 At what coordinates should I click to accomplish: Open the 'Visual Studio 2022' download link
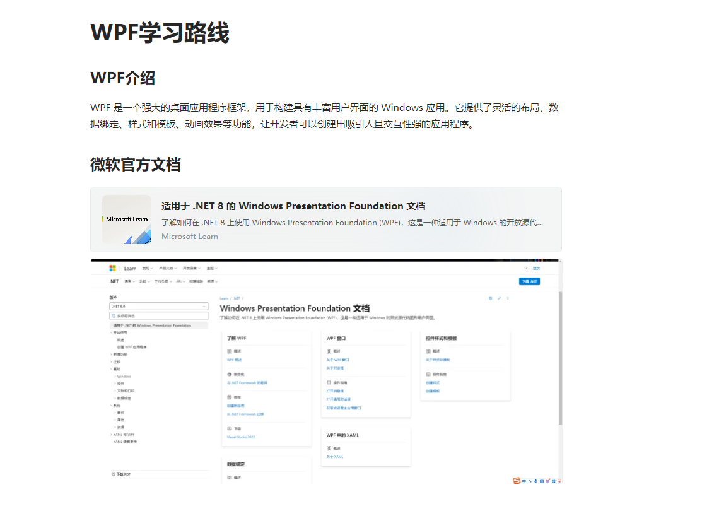[241, 437]
